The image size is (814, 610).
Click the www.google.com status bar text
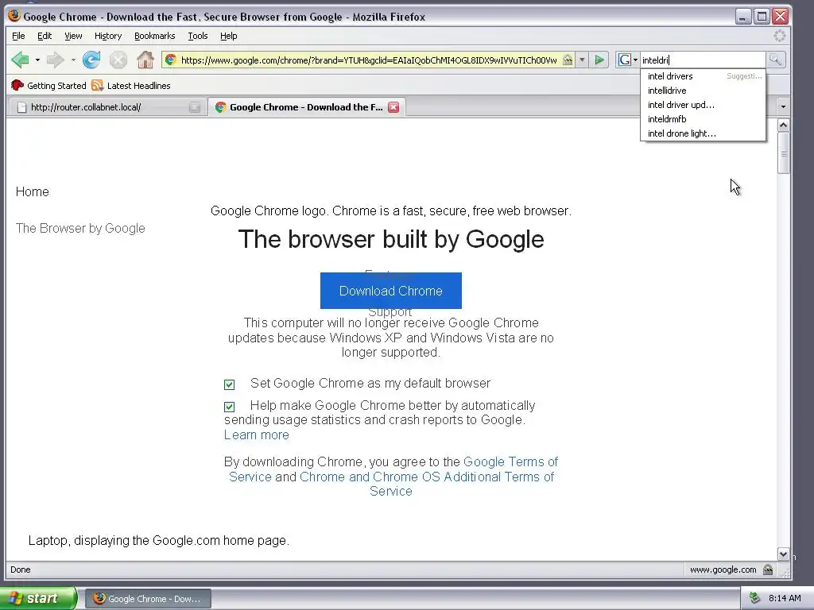point(723,570)
